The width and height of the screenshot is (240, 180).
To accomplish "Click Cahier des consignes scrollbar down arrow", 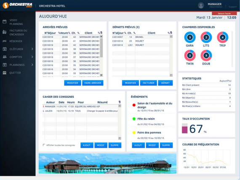I will click(120, 138).
